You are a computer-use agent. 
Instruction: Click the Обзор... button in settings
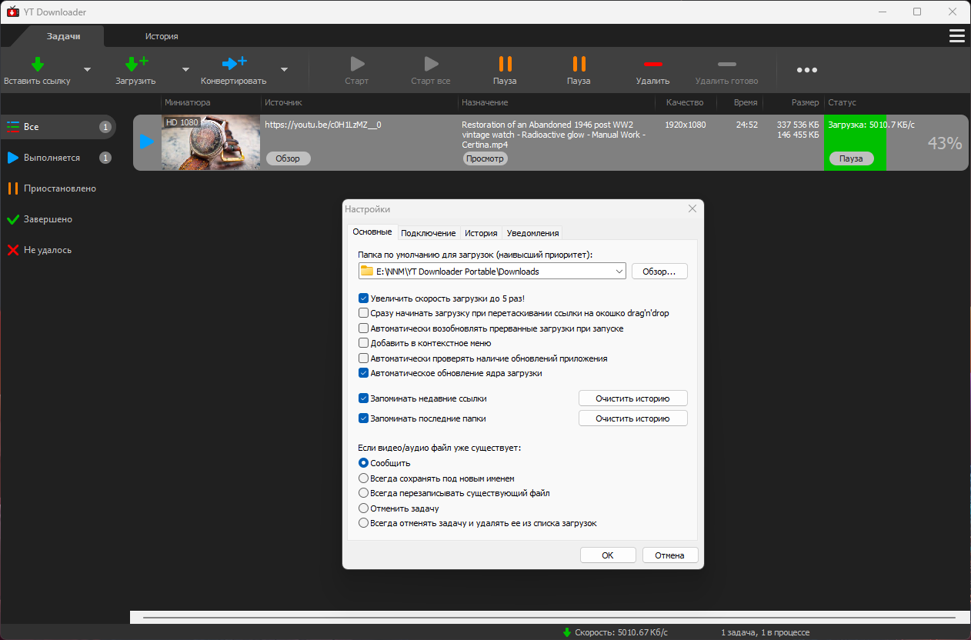(659, 272)
